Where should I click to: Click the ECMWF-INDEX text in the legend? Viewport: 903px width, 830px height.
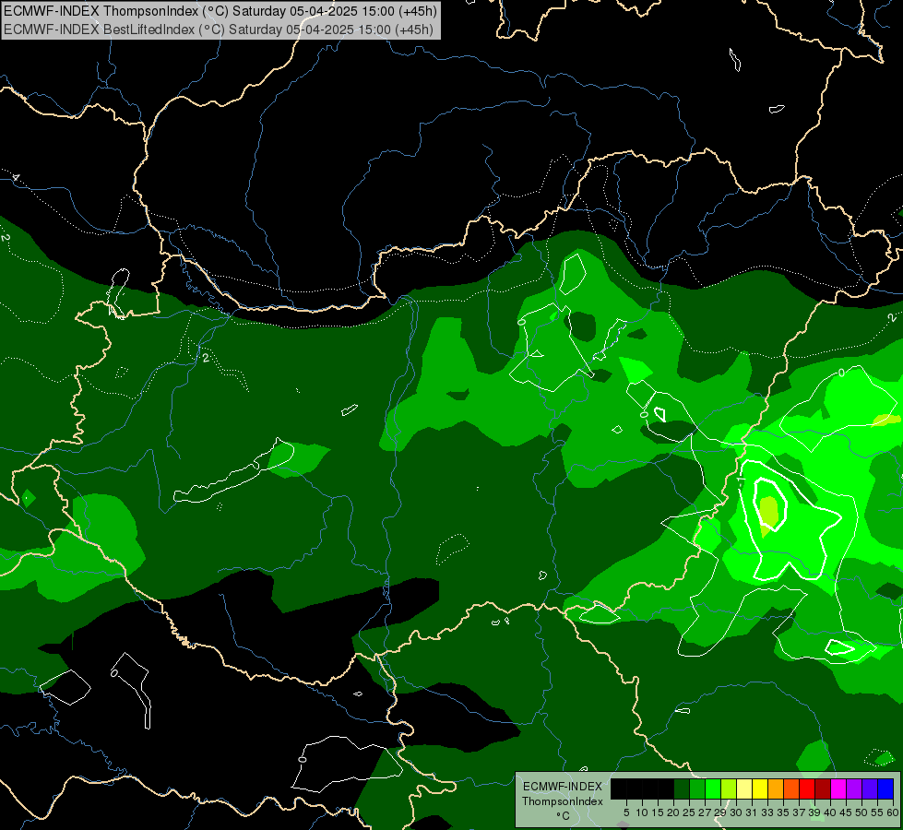563,787
